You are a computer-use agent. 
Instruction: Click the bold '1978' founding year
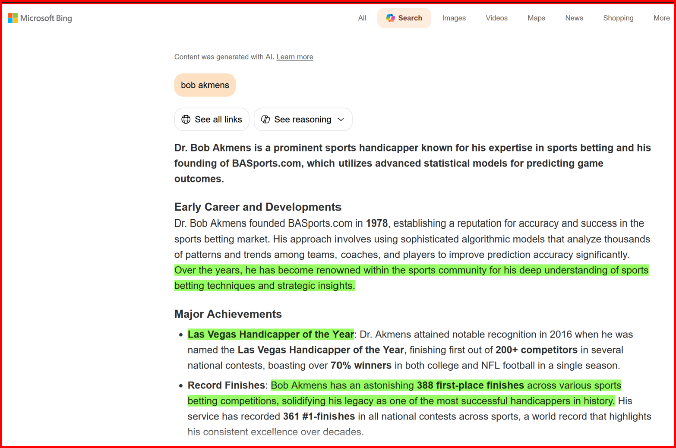point(377,224)
